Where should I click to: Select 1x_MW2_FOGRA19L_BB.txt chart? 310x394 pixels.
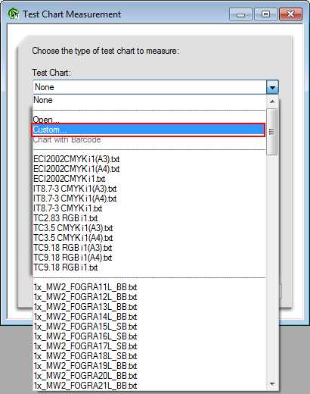tap(149, 366)
